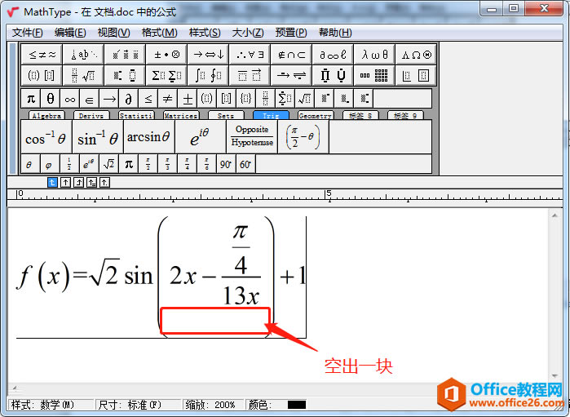Switch to the Statistics tab
570x417 pixels.
coord(136,115)
